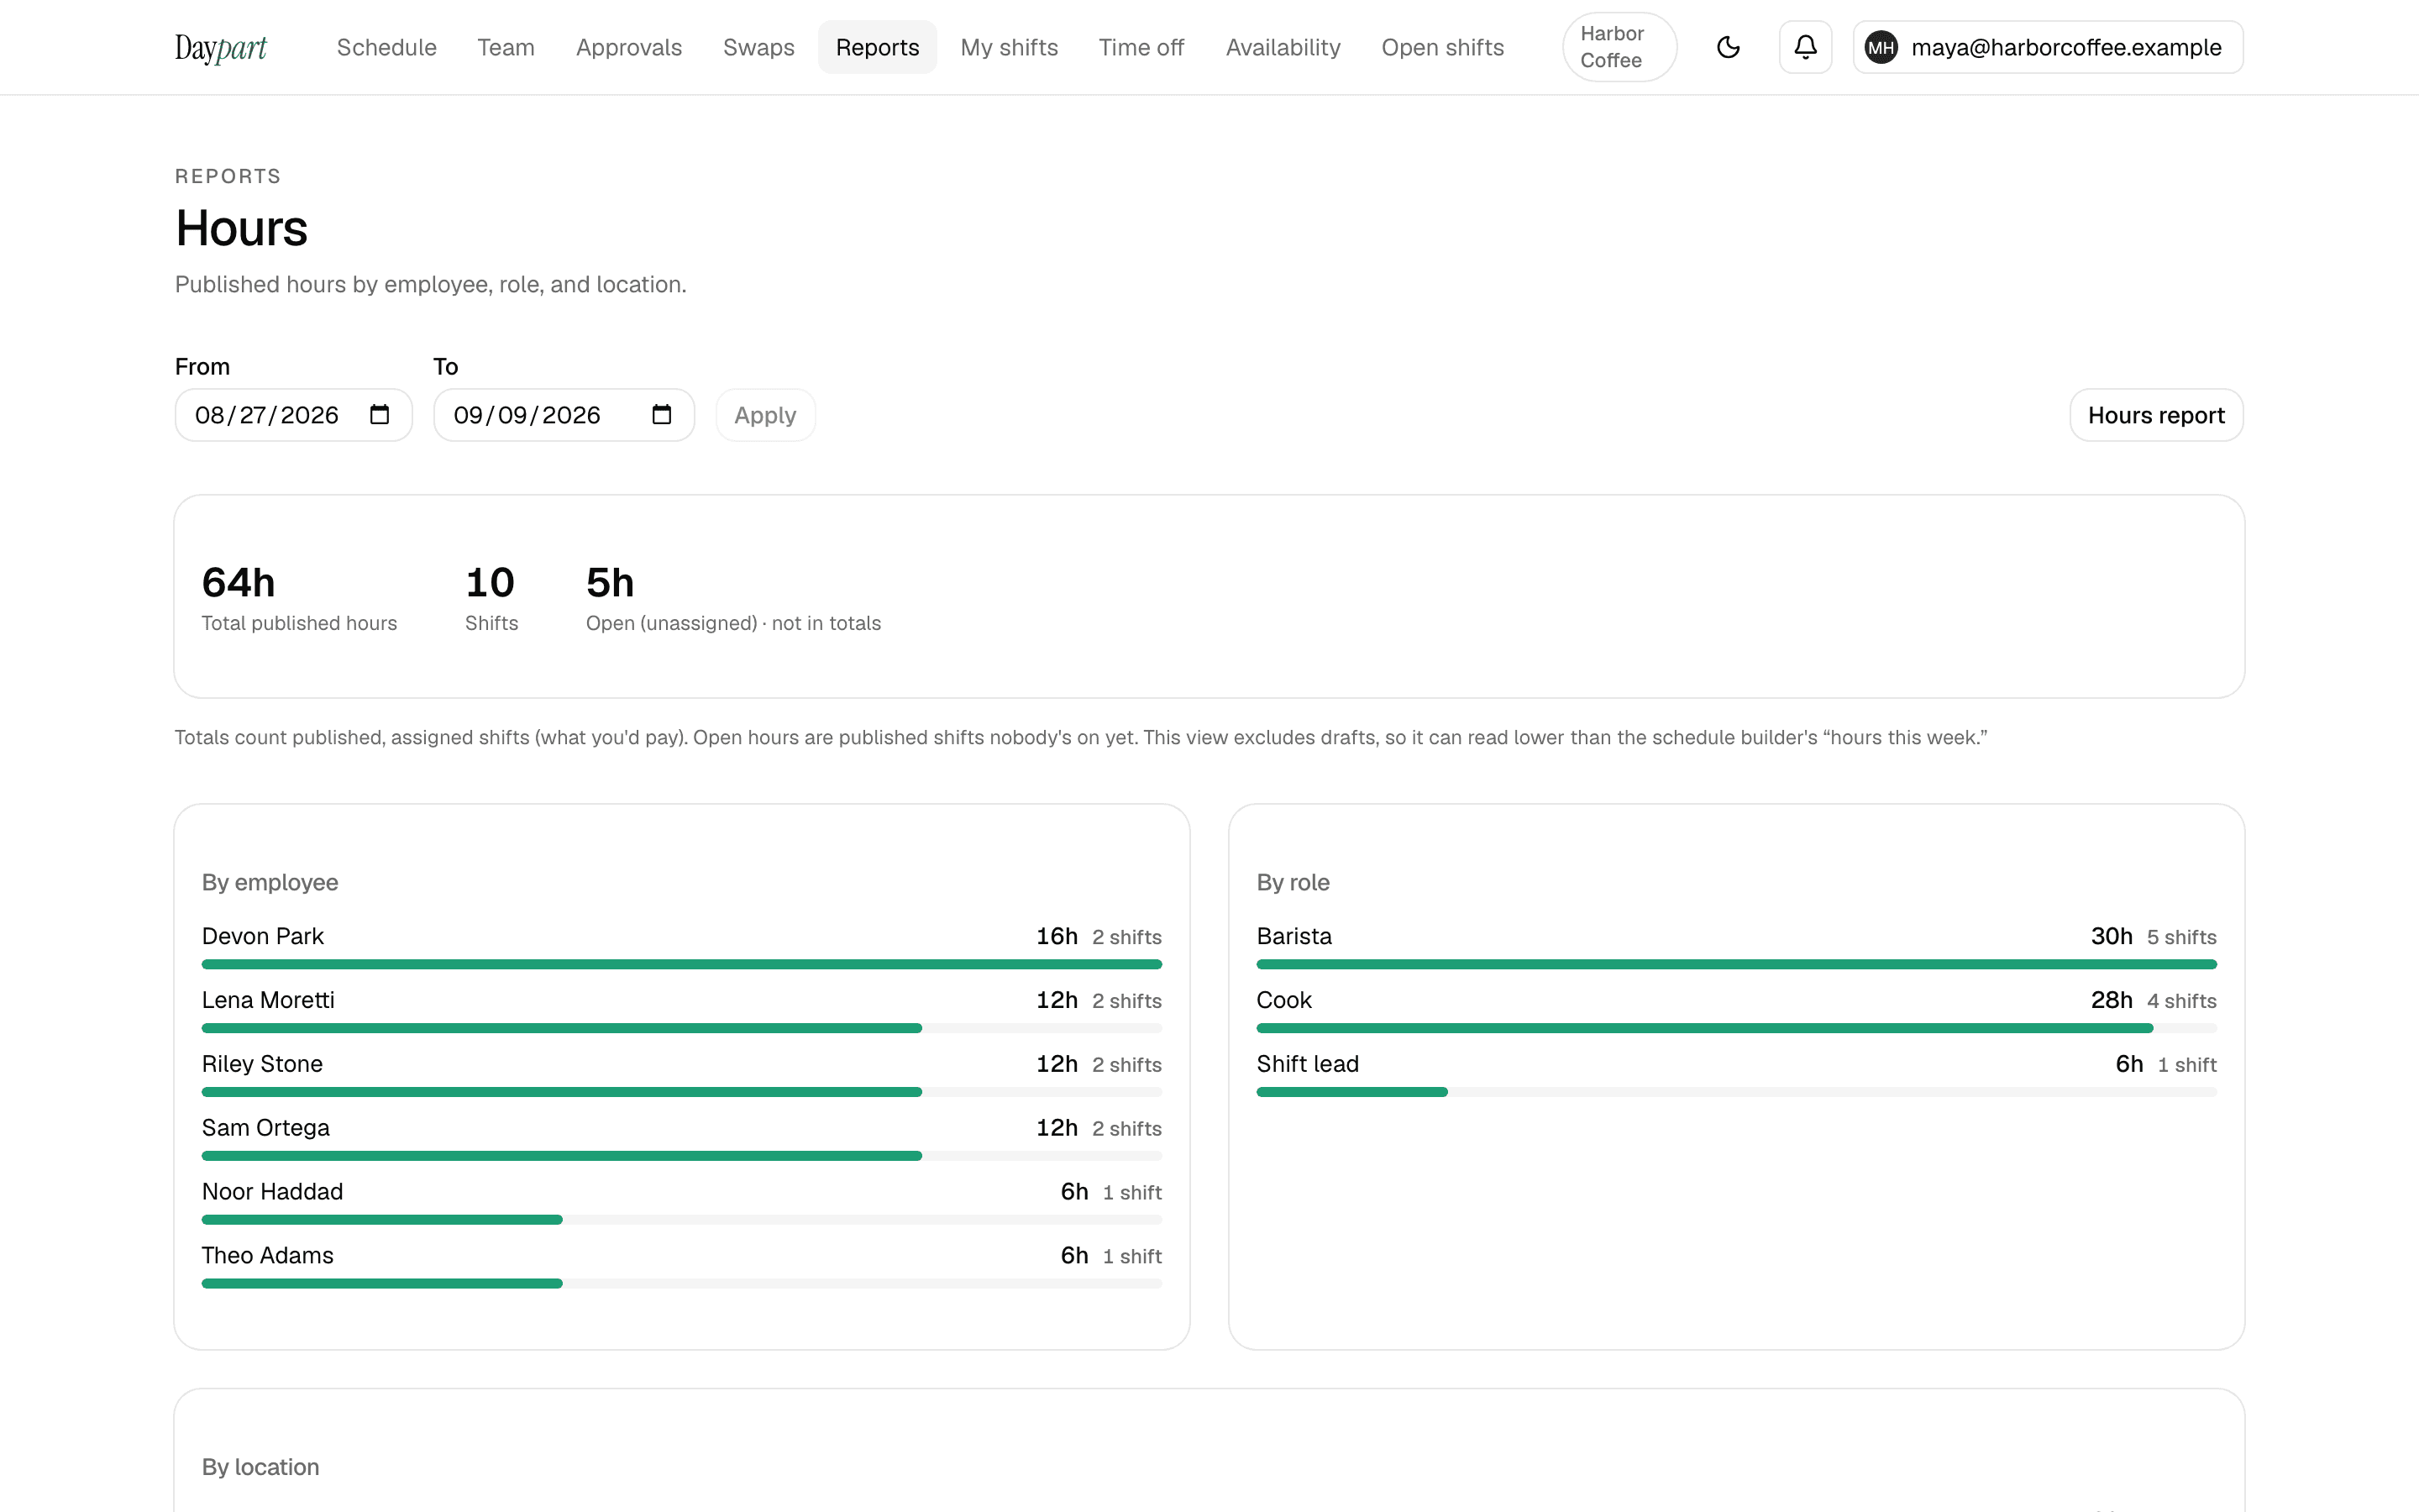This screenshot has height=1512, width=2419.
Task: Open the Schedule nav item
Action: pos(387,47)
